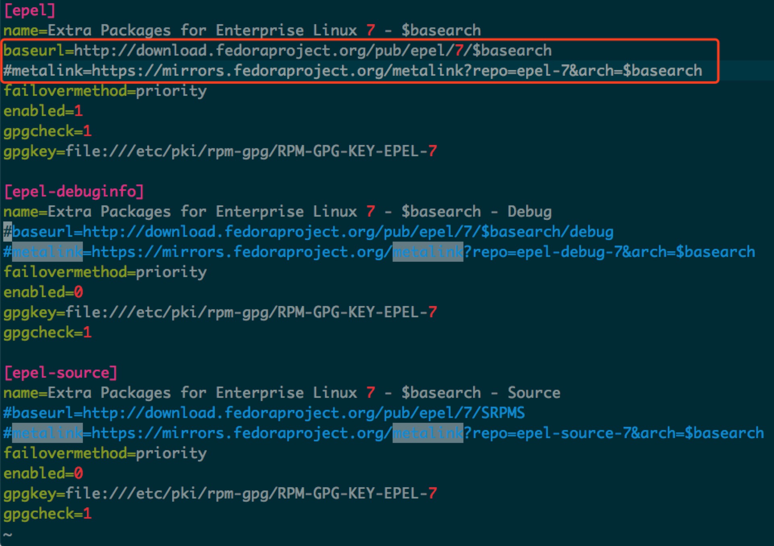Click the highlighted metalink word in epel-debuginfo URL
Image resolution: width=774 pixels, height=546 pixels.
pos(428,251)
